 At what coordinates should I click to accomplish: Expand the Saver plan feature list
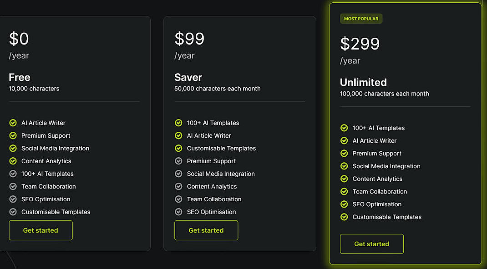[240, 133]
